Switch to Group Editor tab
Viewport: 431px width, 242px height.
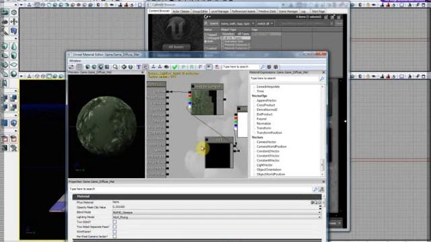point(200,11)
